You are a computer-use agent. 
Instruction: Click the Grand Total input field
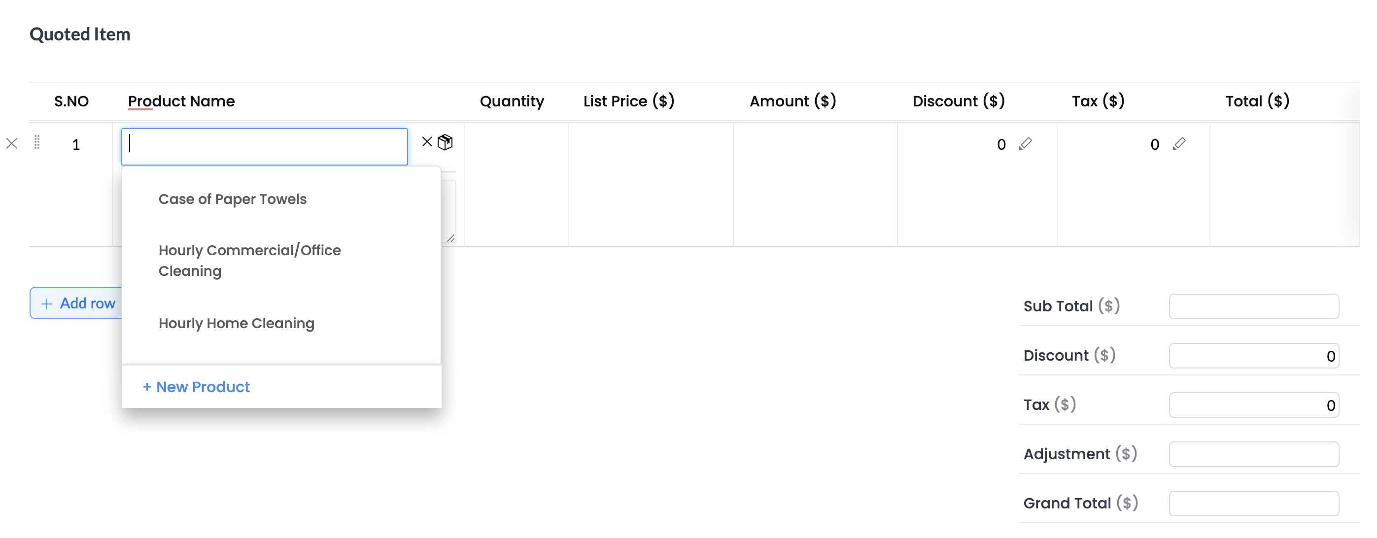pos(1253,504)
